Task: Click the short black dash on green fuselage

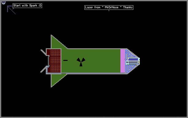Action: (65, 60)
